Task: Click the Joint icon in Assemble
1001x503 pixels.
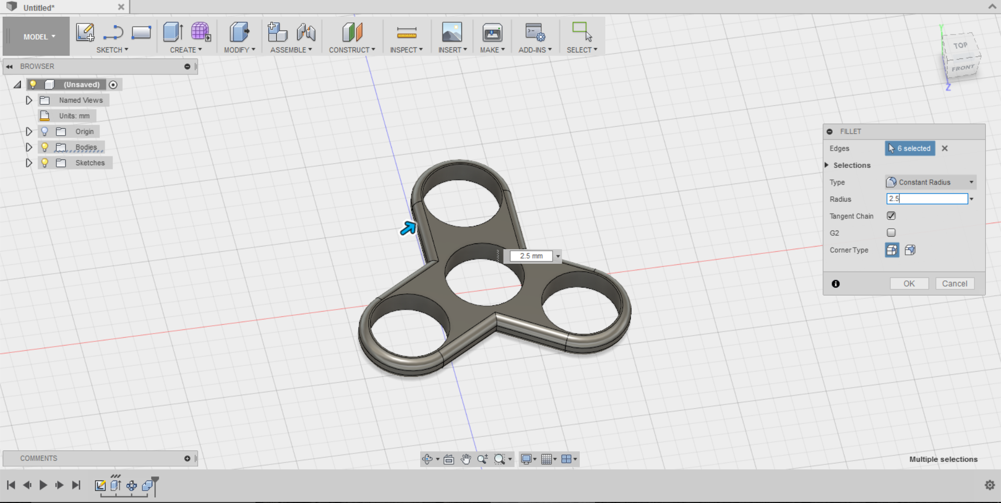Action: point(306,32)
